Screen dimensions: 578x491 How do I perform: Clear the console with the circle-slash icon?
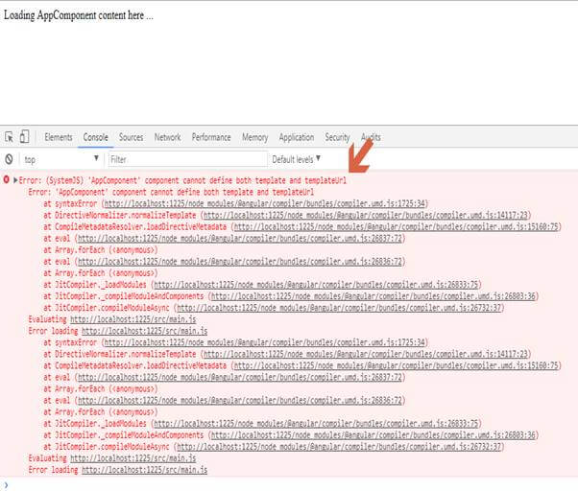point(9,159)
